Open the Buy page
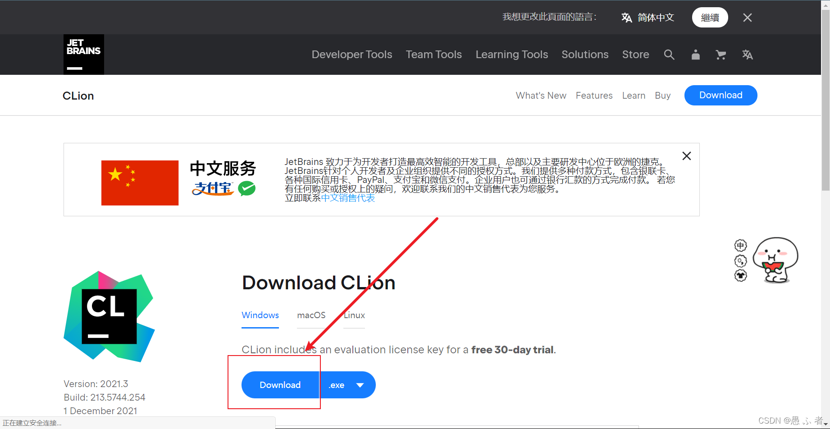Image resolution: width=830 pixels, height=429 pixels. pyautogui.click(x=663, y=96)
